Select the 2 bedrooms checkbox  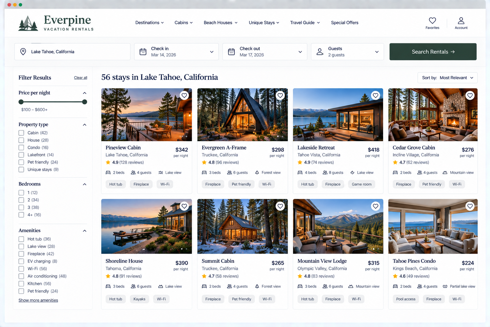pyautogui.click(x=21, y=200)
